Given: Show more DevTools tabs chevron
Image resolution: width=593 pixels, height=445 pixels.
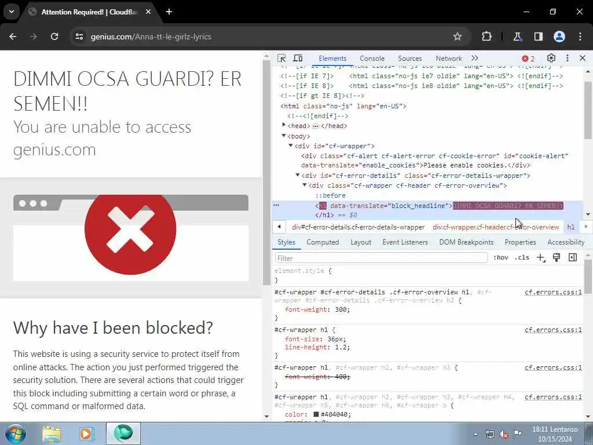Looking at the screenshot, I should pos(475,59).
